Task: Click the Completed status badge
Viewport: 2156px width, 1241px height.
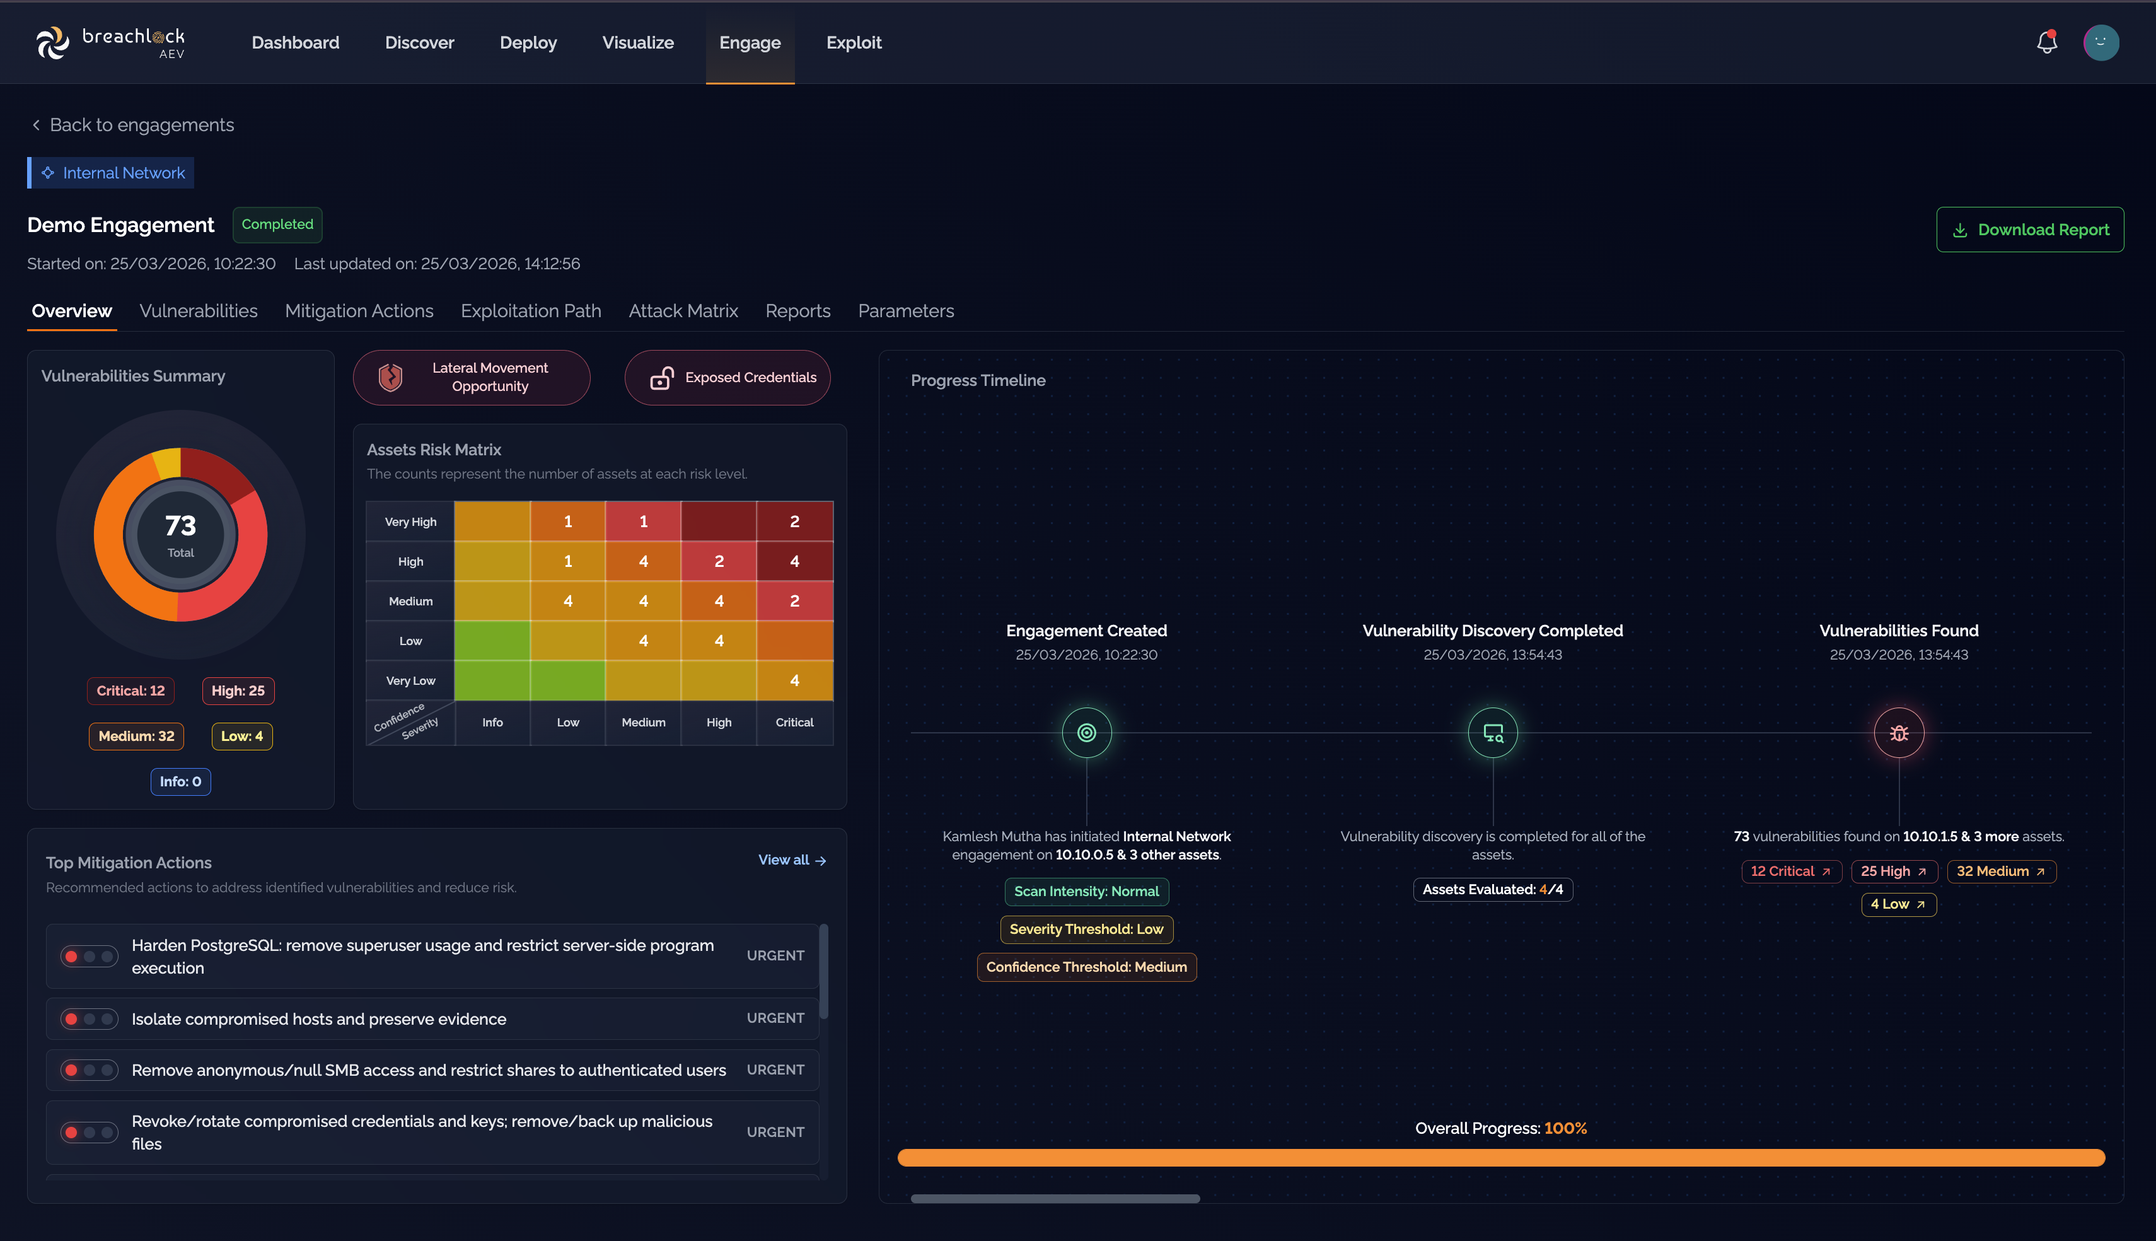Action: pos(278,225)
